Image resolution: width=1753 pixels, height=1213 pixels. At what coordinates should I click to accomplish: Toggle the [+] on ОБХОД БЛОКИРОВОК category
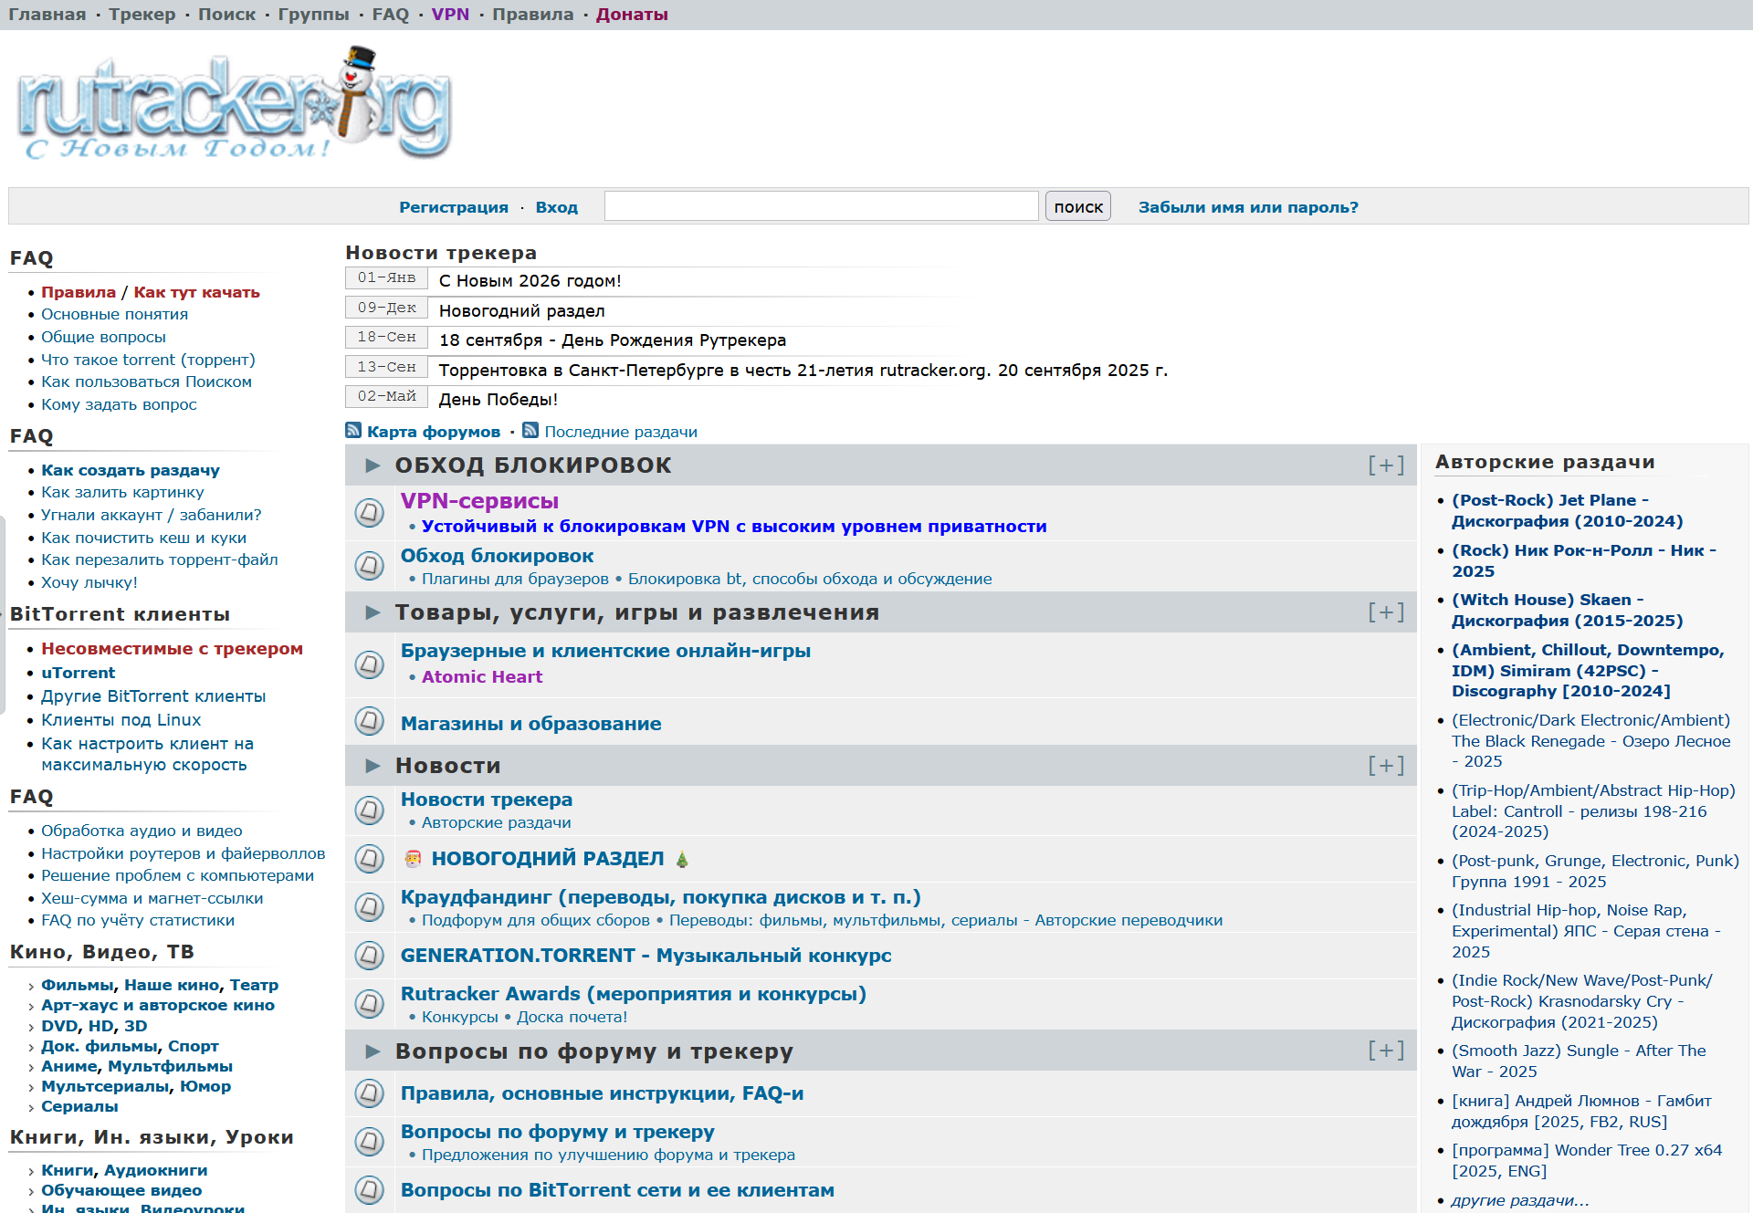click(1385, 465)
